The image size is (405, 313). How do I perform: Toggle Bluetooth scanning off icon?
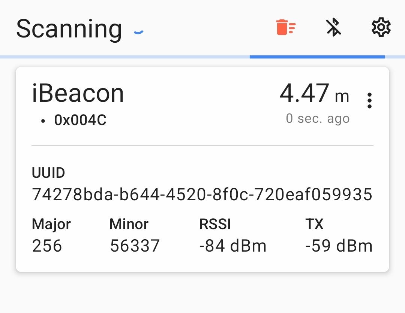333,28
